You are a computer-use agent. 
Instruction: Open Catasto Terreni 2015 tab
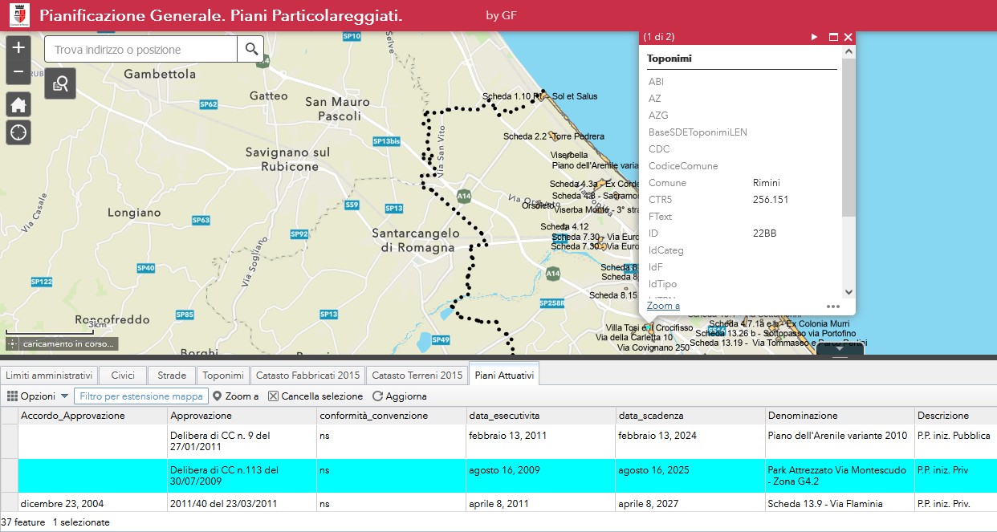click(x=417, y=376)
